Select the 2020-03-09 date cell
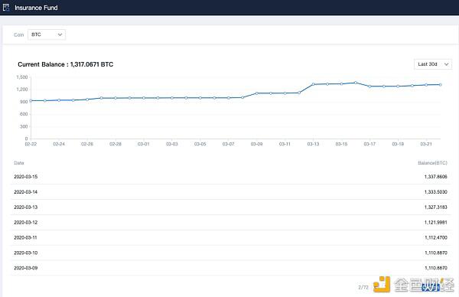The width and height of the screenshot is (459, 297). 26,268
